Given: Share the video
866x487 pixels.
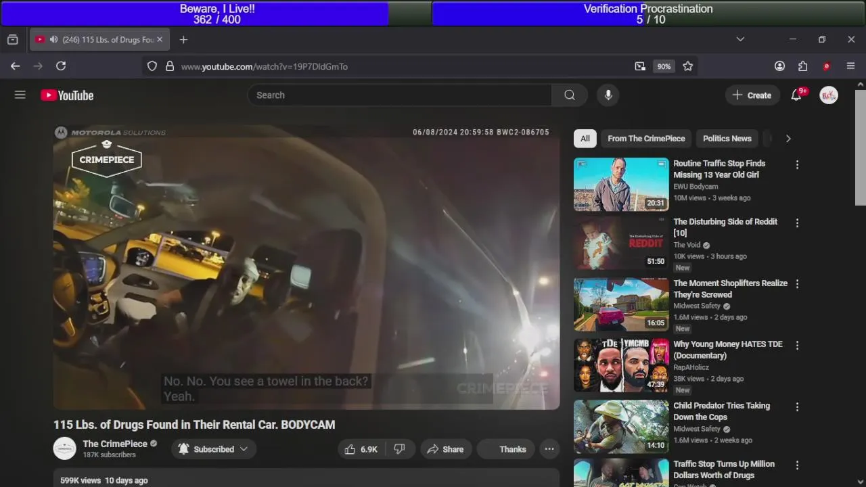Looking at the screenshot, I should (445, 449).
